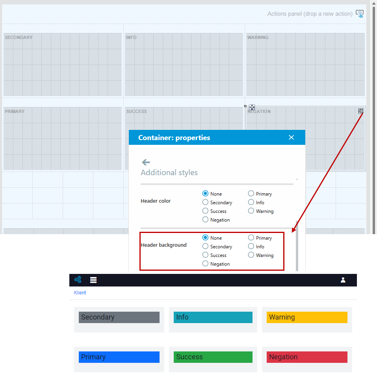Open the hamburger menu in the dark navbar

(93, 280)
